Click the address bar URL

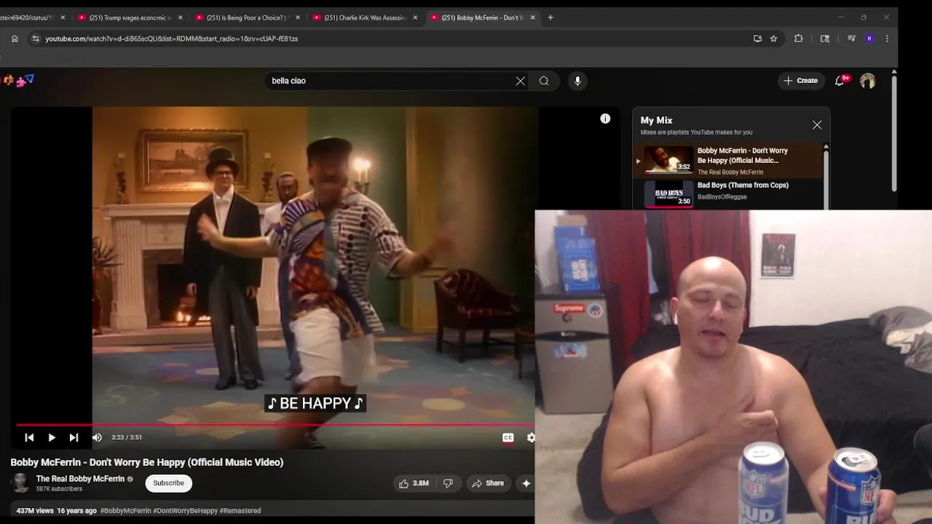coord(172,39)
